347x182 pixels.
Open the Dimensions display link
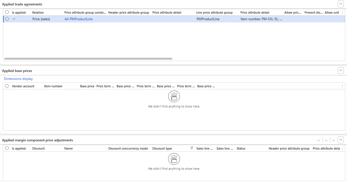(18, 79)
